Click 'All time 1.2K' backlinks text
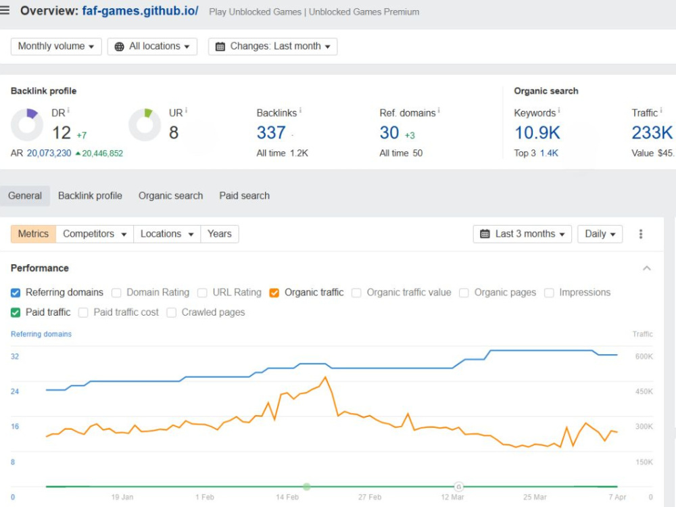This screenshot has height=507, width=676. tap(283, 153)
